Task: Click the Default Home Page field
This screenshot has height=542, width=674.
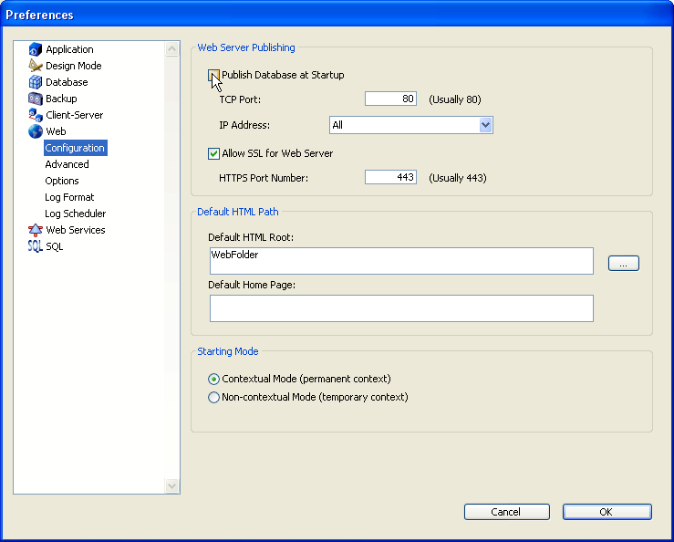Action: coord(401,308)
